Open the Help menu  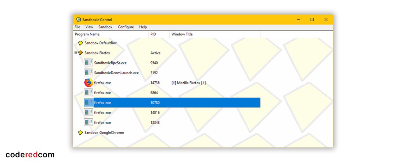click(x=143, y=27)
